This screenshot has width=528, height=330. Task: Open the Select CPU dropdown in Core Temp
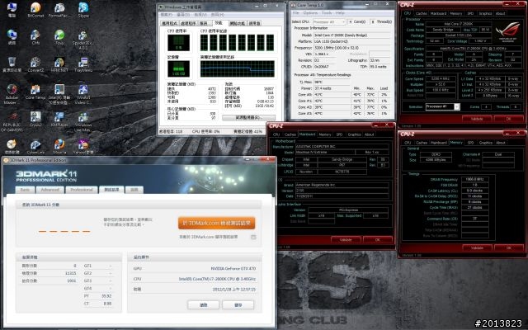tap(329, 21)
